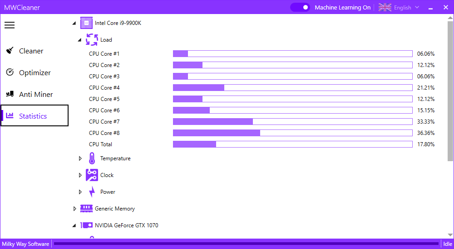Screen dimensions: 454x249
Task: Click the Optimizer gauge icon
Action: (10, 72)
